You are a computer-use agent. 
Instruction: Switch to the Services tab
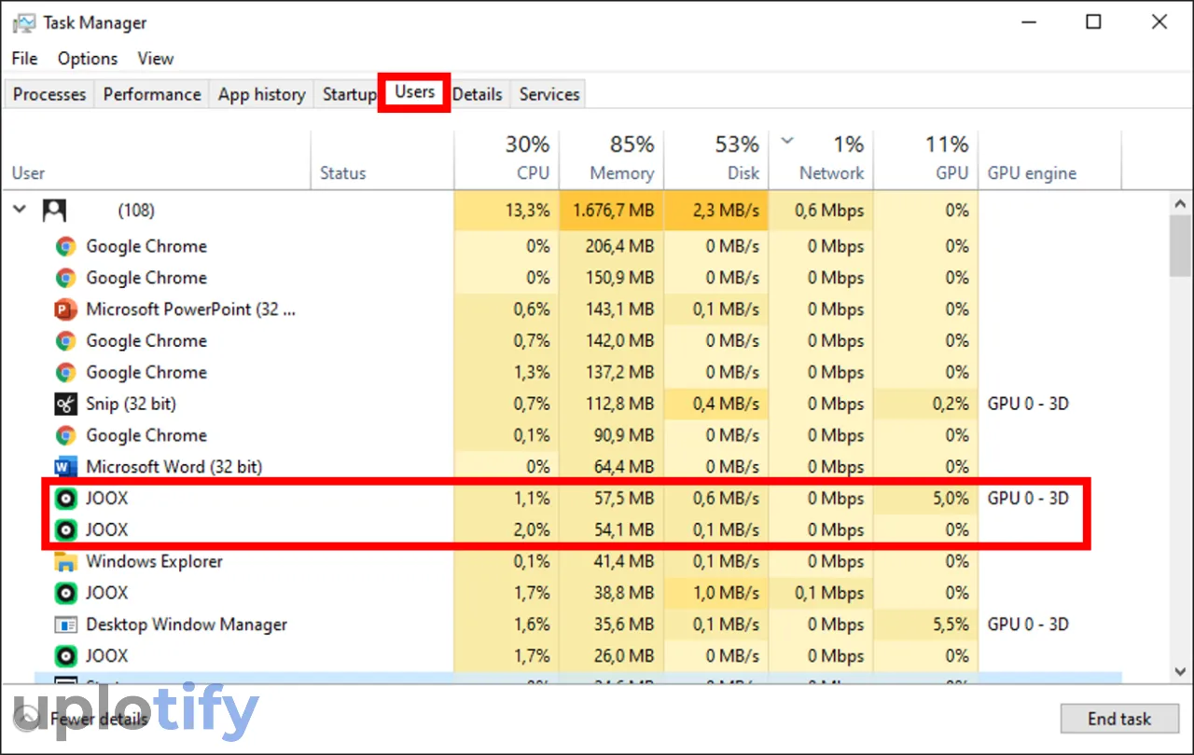click(x=549, y=94)
